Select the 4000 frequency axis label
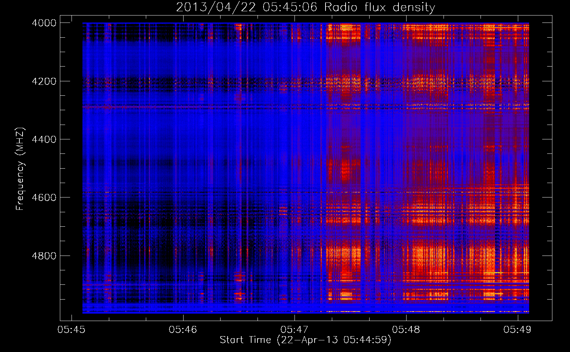This screenshot has height=352, width=570. [x=44, y=23]
